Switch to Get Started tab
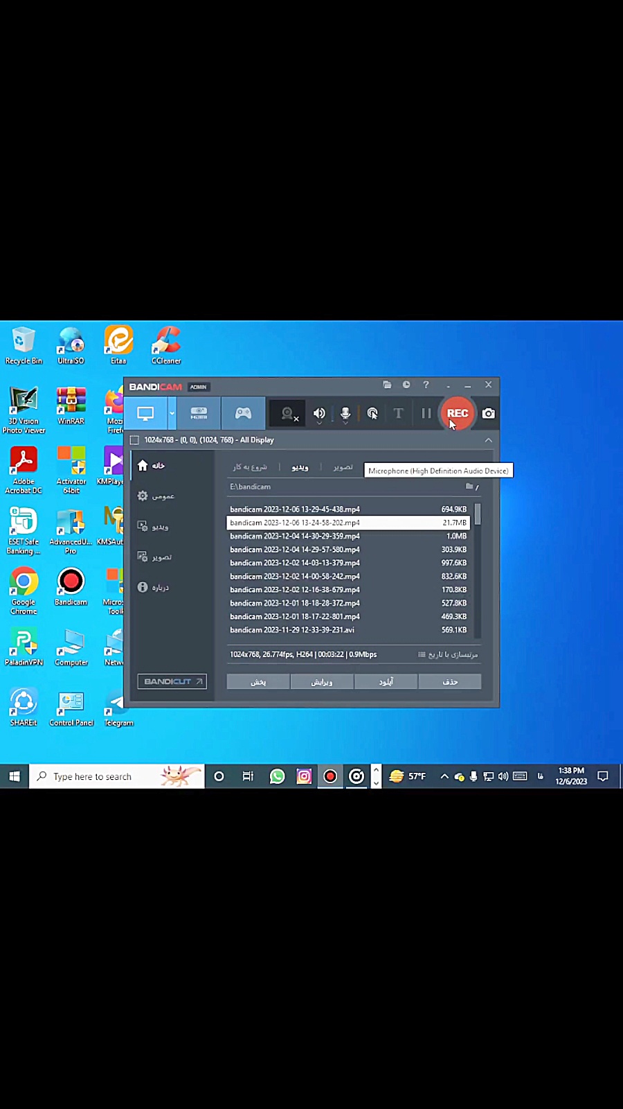Screen dimensions: 623x1109 pyautogui.click(x=250, y=467)
